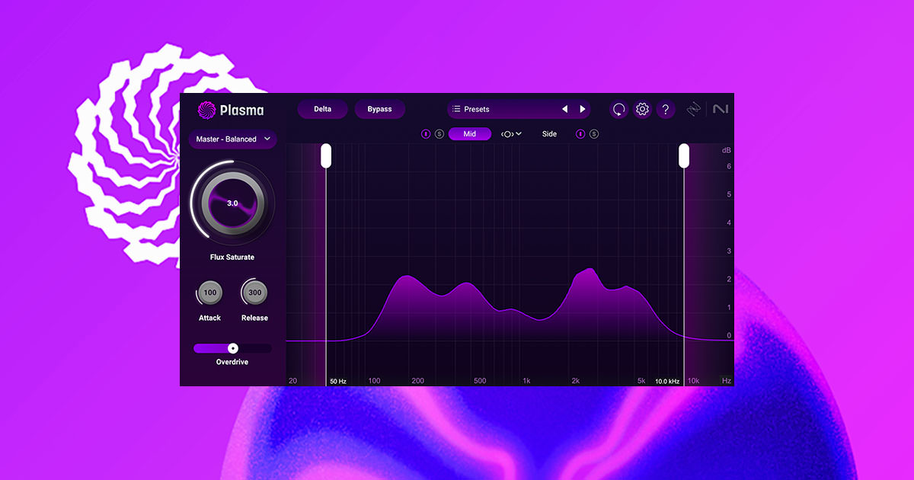The width and height of the screenshot is (914, 480).
Task: Select the Side tab
Action: click(549, 134)
